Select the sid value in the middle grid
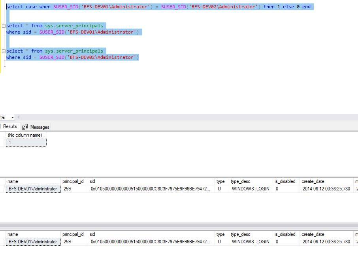 tap(151, 189)
